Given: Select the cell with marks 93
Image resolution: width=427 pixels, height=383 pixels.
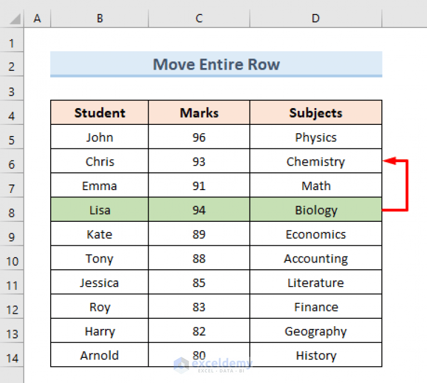Looking at the screenshot, I should [x=199, y=161].
